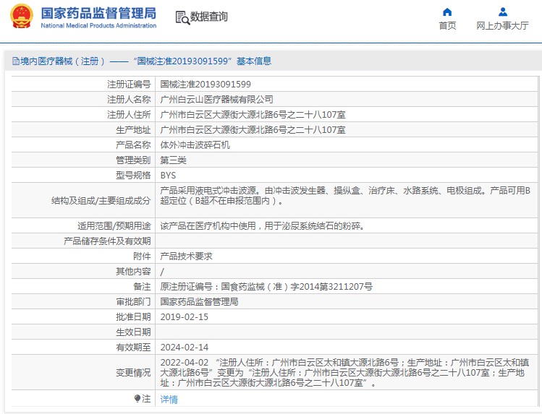Click expiry date 2024-02-14

pyautogui.click(x=185, y=348)
